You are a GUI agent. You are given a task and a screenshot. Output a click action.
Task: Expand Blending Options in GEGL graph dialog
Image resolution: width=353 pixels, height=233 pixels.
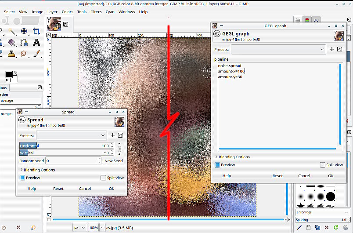232,157
